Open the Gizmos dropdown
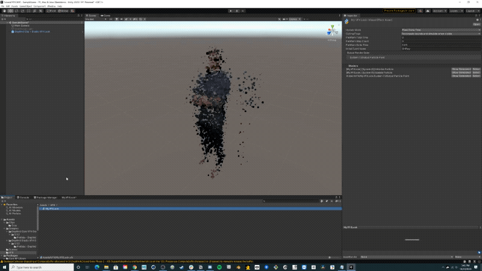This screenshot has width=482, height=271. [x=295, y=19]
